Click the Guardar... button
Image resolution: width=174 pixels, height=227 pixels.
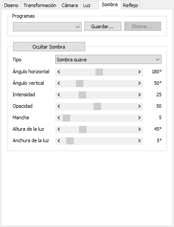[103, 26]
